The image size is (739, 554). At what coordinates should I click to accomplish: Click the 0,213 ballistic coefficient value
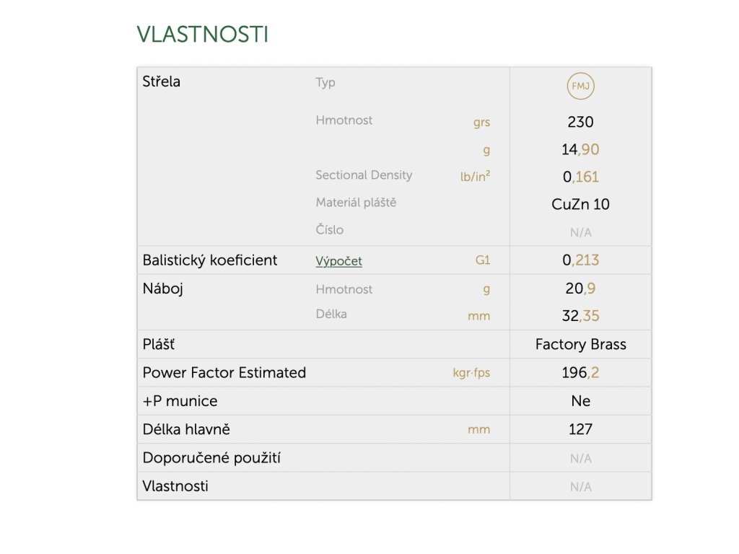coord(580,260)
